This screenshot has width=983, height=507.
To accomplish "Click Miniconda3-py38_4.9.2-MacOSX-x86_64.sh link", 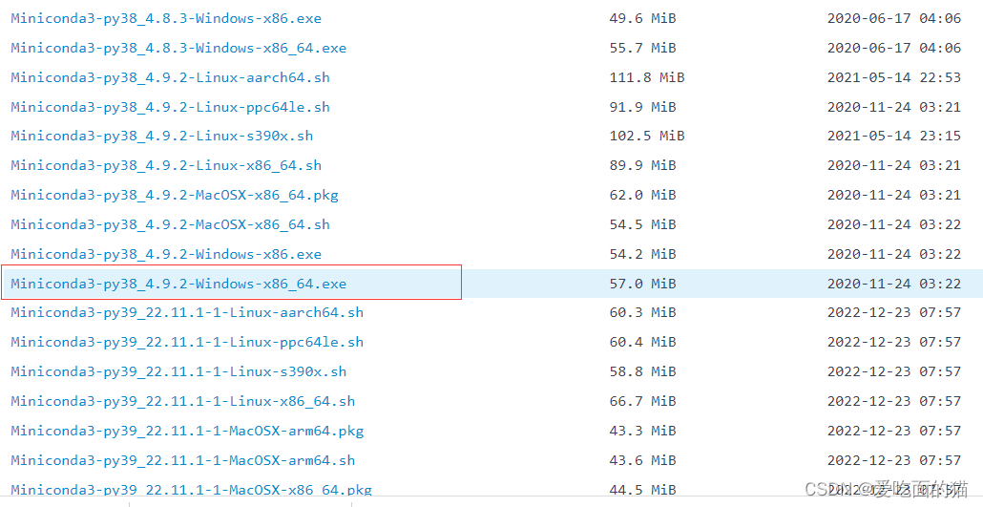I will 170,224.
